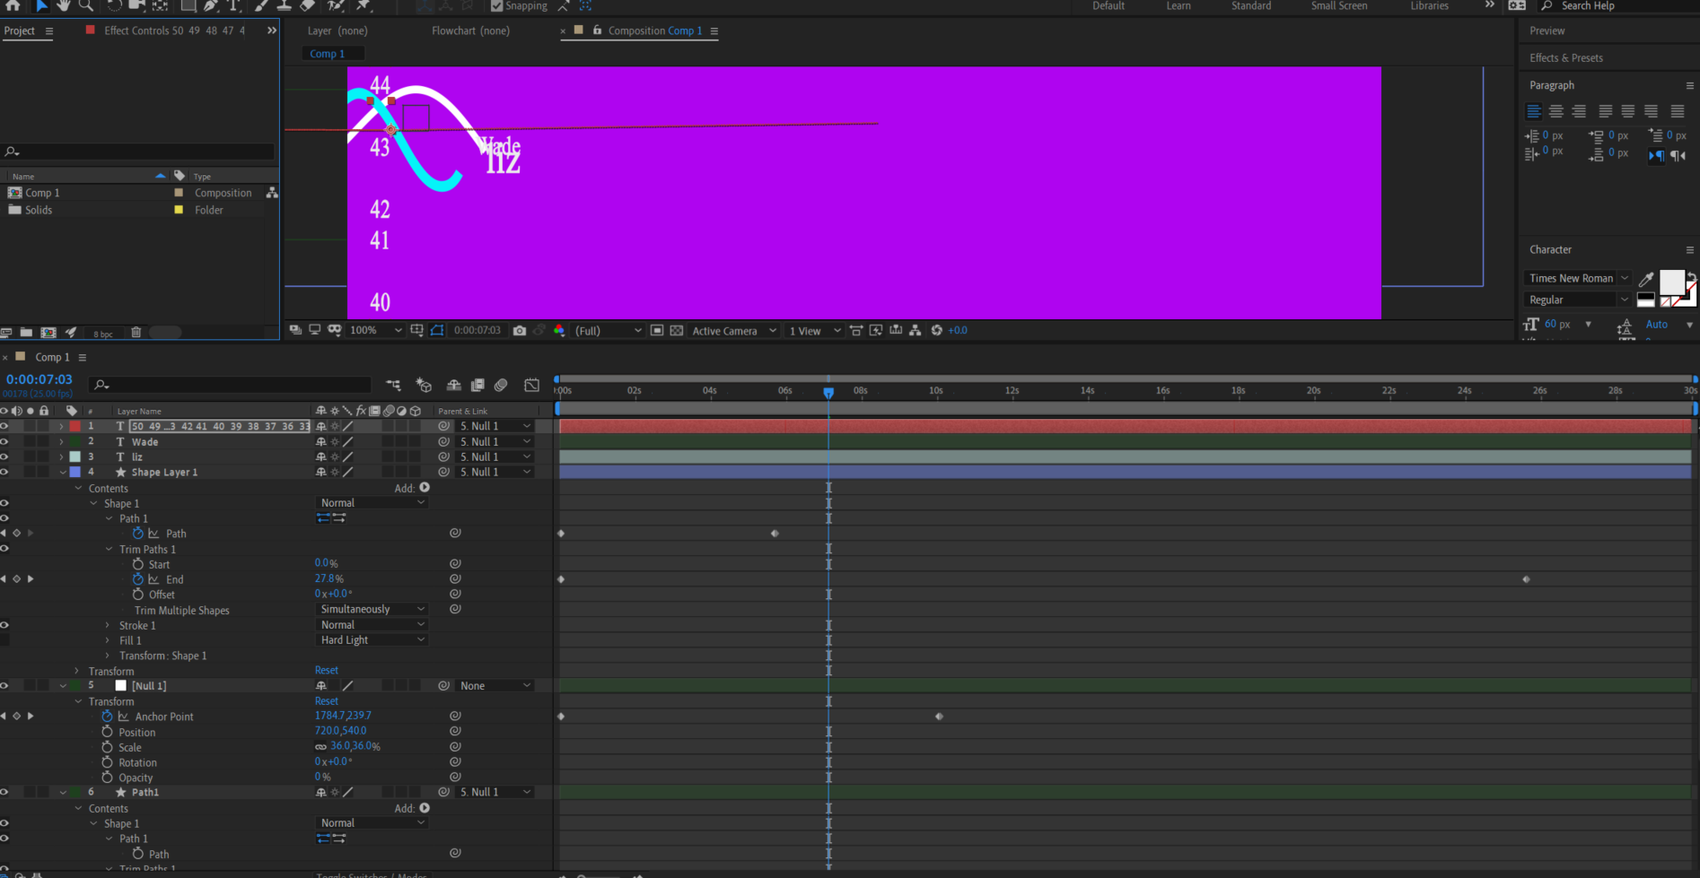The height and width of the screenshot is (878, 1700).
Task: Select the Zoom tool
Action: (85, 6)
